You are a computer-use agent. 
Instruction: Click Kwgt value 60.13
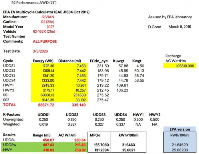point(139,71)
